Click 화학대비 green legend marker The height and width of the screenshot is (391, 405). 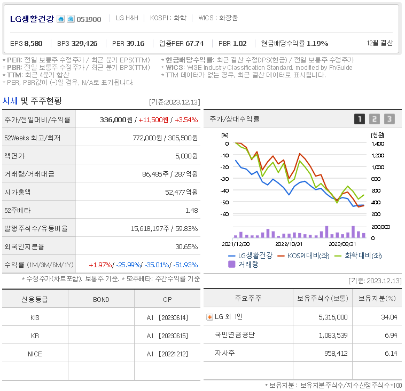tap(338, 256)
